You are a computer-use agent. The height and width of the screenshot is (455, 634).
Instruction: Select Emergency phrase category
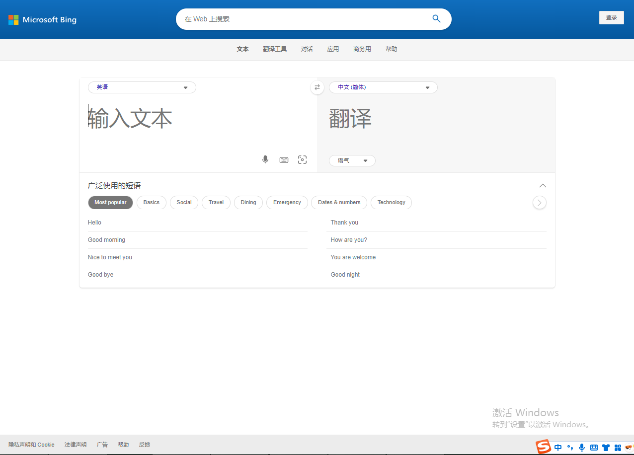[287, 203]
